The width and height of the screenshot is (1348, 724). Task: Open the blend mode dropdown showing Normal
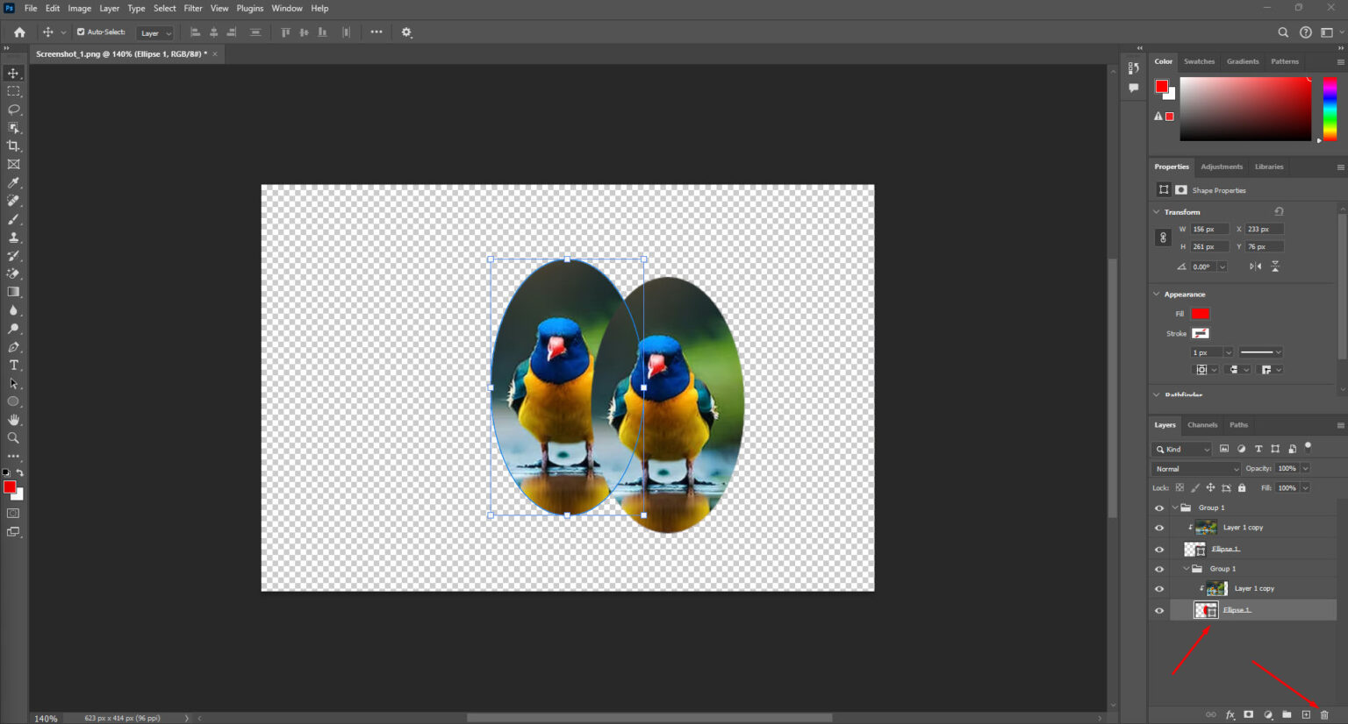[1195, 468]
